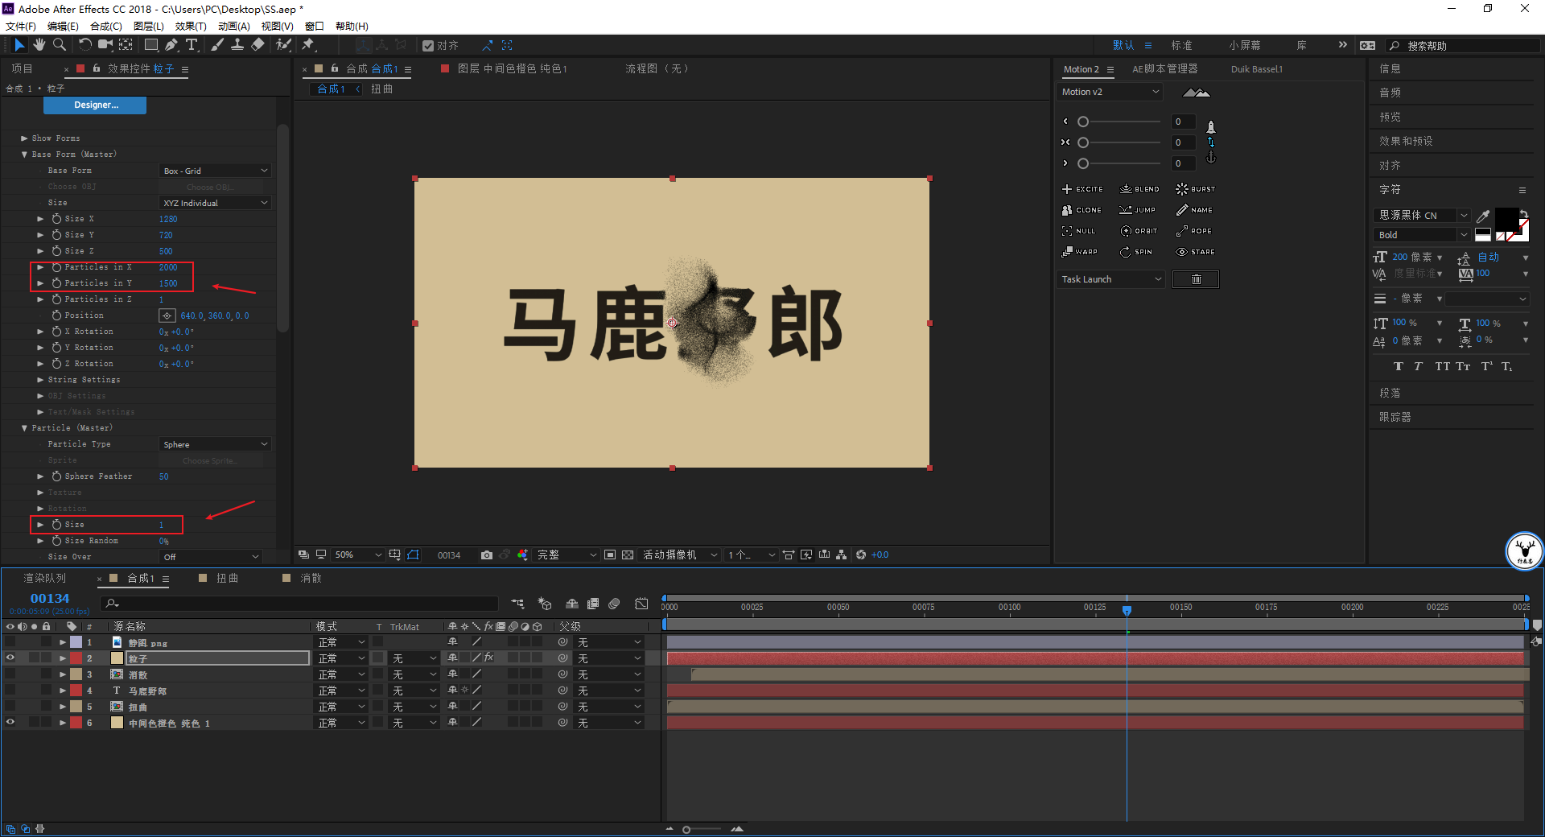This screenshot has height=837, width=1545.
Task: Select the Unified Camera tool
Action: pyautogui.click(x=105, y=45)
